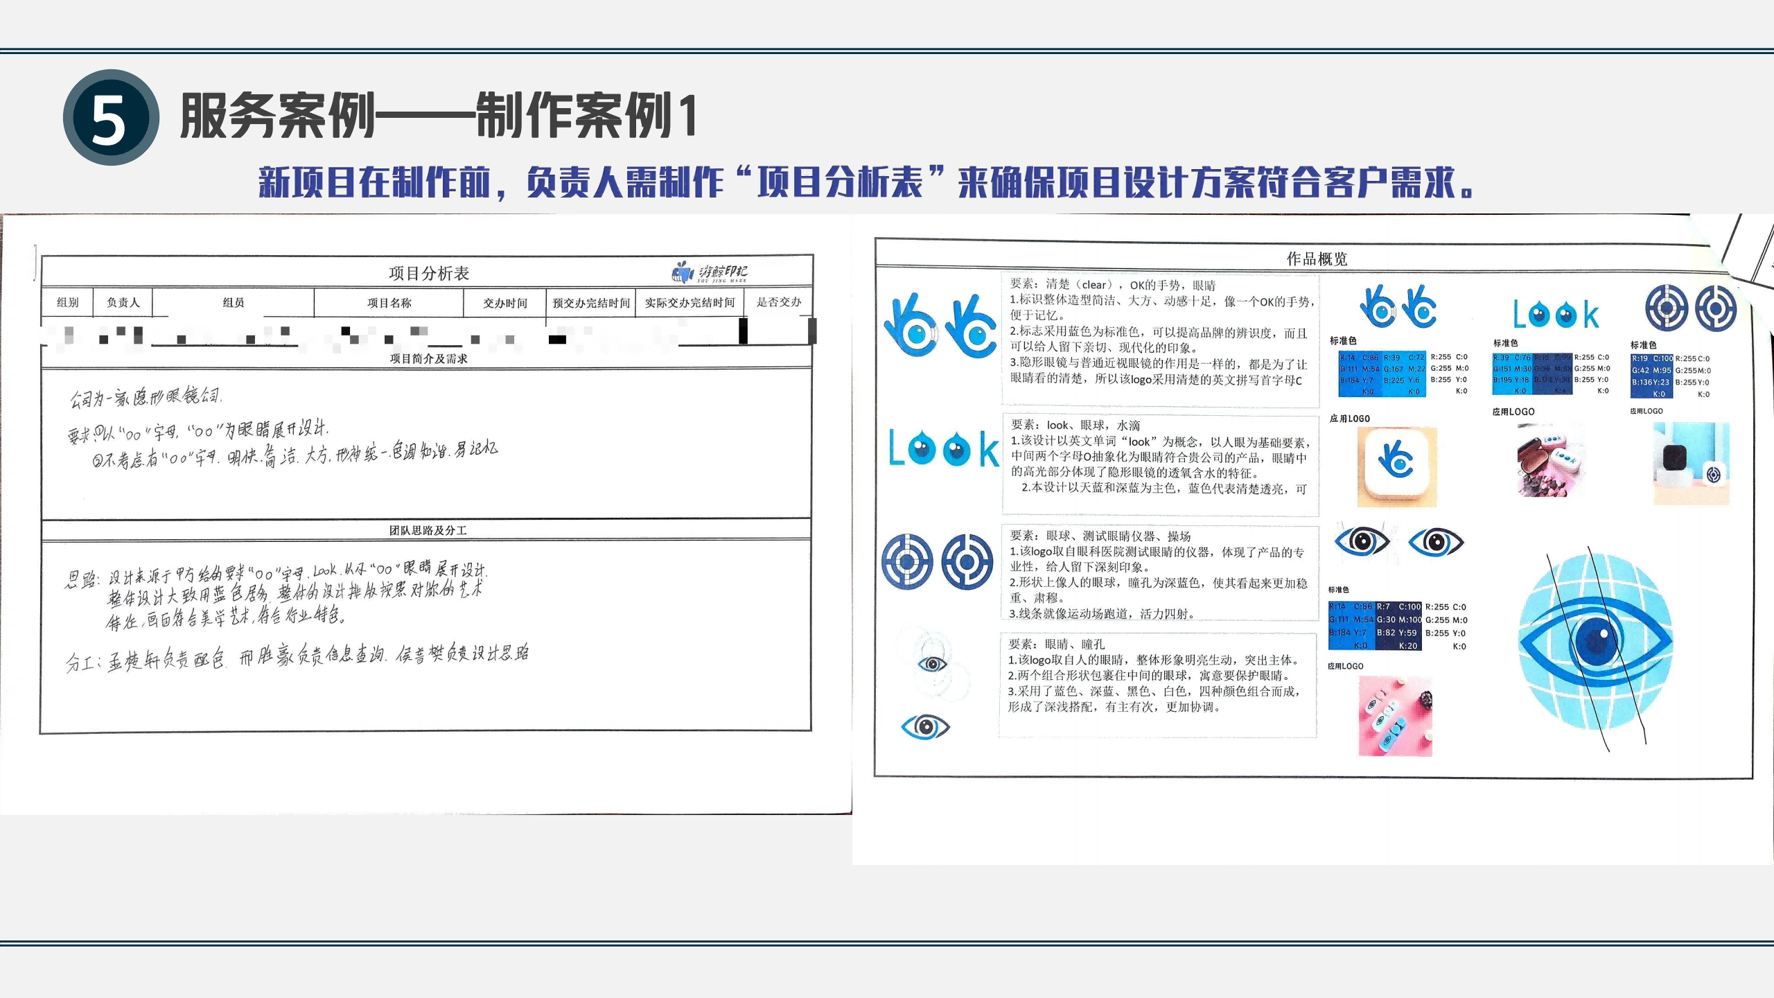Open the pink background lens case photo
1774x998 pixels.
1395,716
